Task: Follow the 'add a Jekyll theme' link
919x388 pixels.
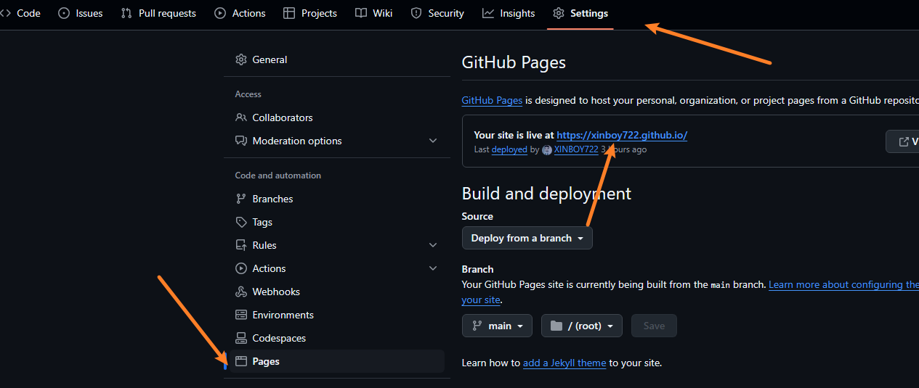Action: pyautogui.click(x=564, y=363)
